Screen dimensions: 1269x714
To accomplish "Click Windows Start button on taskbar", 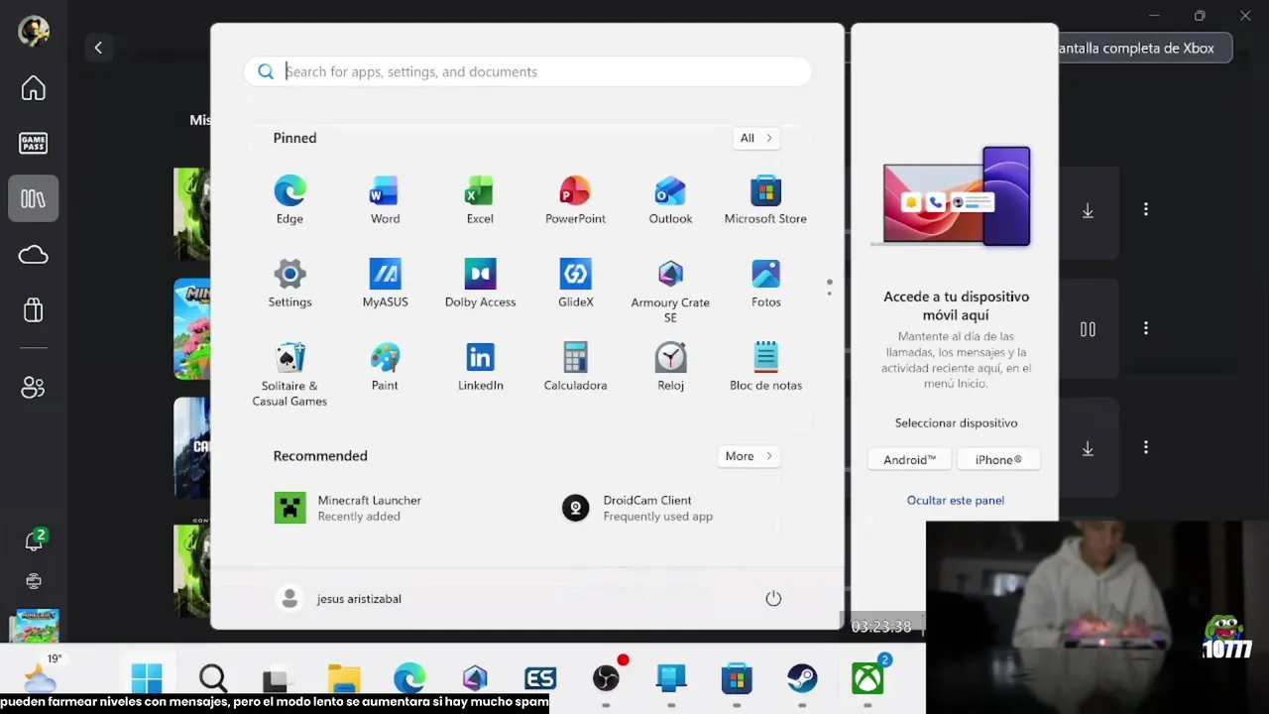I will pyautogui.click(x=147, y=679).
